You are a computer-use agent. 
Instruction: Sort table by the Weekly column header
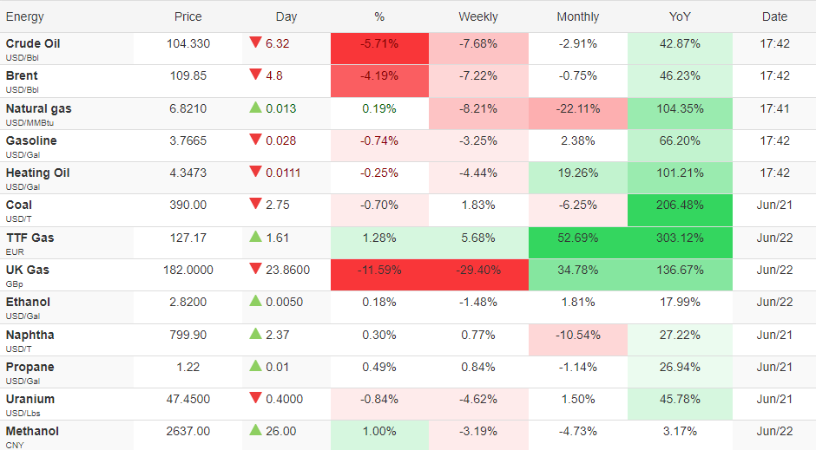tap(477, 16)
